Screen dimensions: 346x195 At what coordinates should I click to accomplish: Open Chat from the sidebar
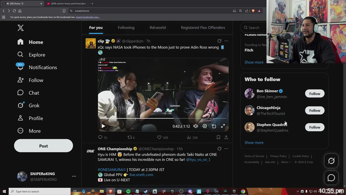[x=28, y=93]
